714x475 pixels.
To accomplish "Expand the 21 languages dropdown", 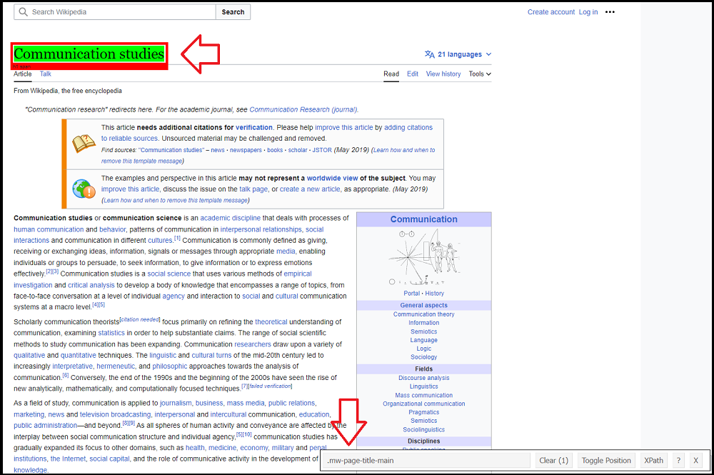I will pos(464,54).
